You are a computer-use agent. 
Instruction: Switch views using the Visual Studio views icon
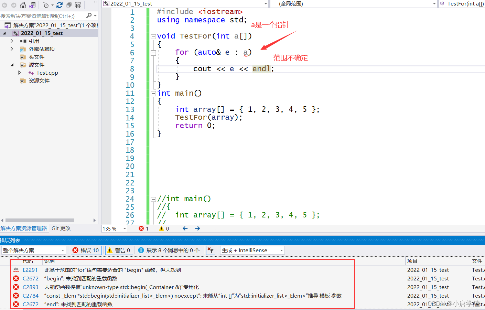[33, 5]
